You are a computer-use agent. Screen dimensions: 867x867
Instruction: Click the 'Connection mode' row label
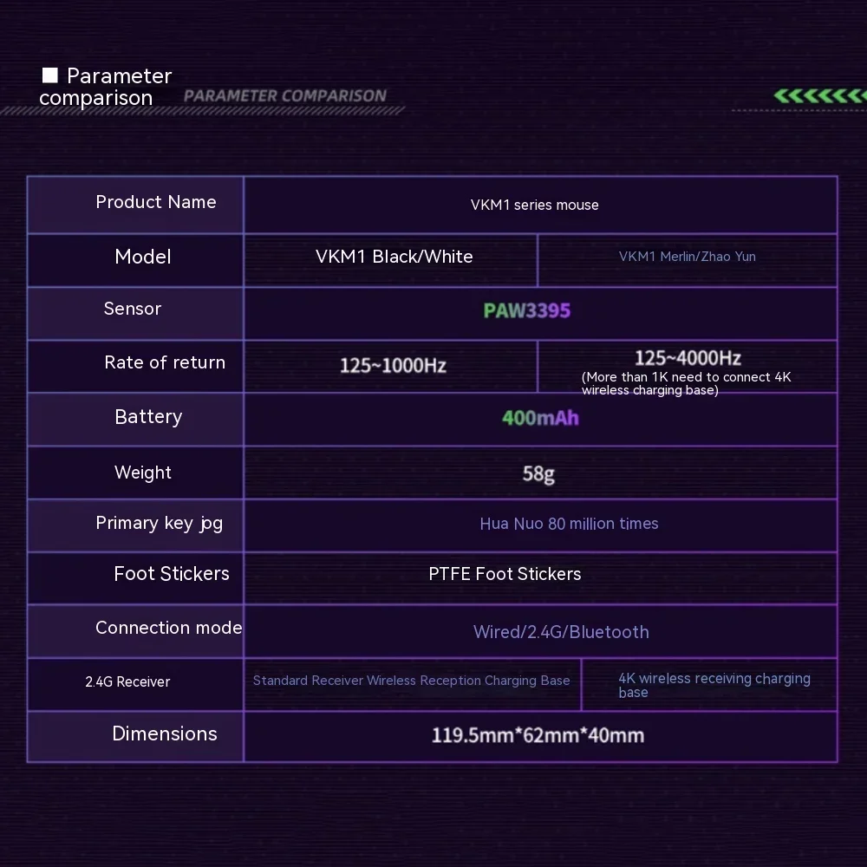(x=169, y=628)
